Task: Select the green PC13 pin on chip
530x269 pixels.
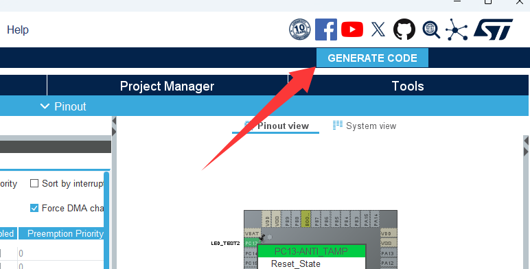Action: (251, 243)
